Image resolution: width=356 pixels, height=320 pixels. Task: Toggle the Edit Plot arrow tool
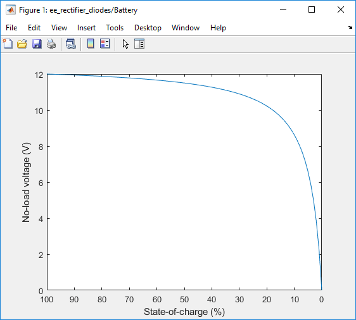coord(125,44)
